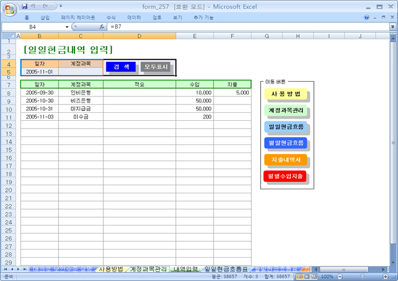Switch to the 계정과목관리 sheet tab
The height and width of the screenshot is (281, 398).
tap(149, 269)
